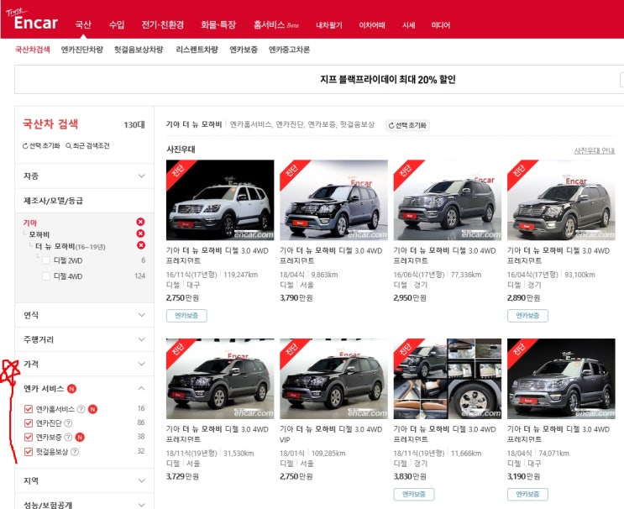Uncheck the 엔카홈서비스 checkbox
This screenshot has width=624, height=509.
coord(29,409)
